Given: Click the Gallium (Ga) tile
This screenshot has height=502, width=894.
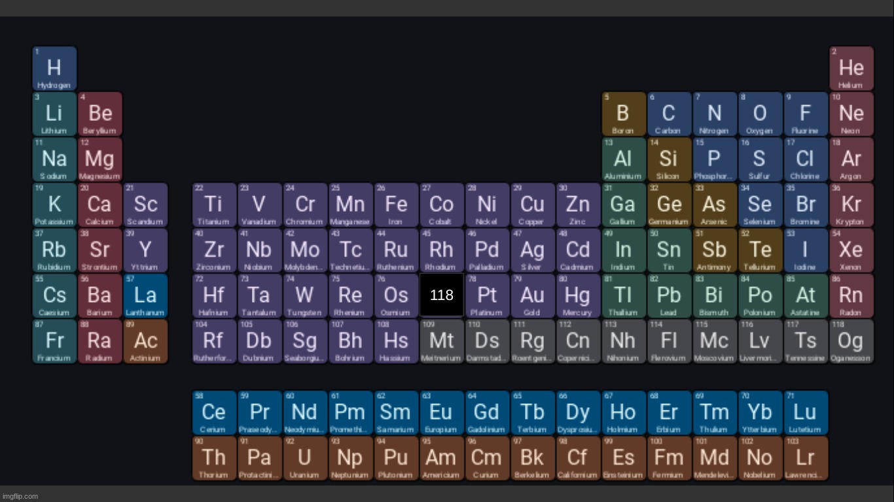Looking at the screenshot, I should point(624,205).
